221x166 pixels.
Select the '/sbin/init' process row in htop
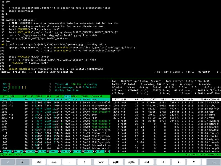tap(55, 133)
